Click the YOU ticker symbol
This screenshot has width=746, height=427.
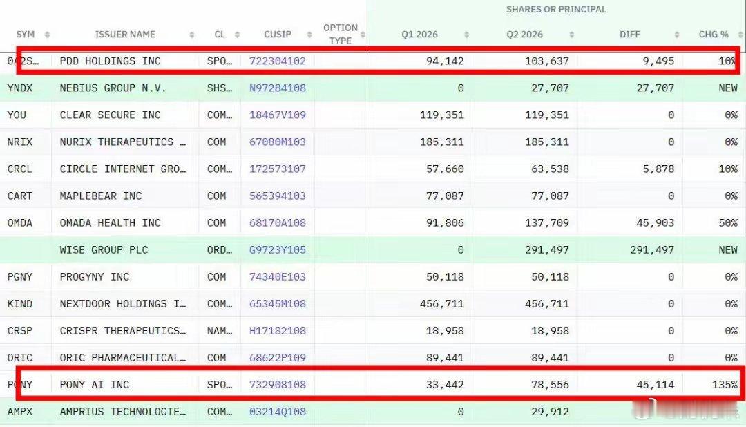(x=17, y=115)
